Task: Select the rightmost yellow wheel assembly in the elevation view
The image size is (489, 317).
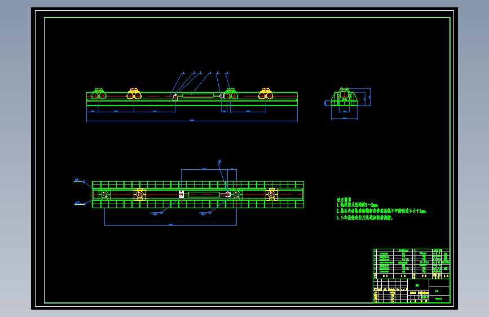Action: tap(266, 94)
